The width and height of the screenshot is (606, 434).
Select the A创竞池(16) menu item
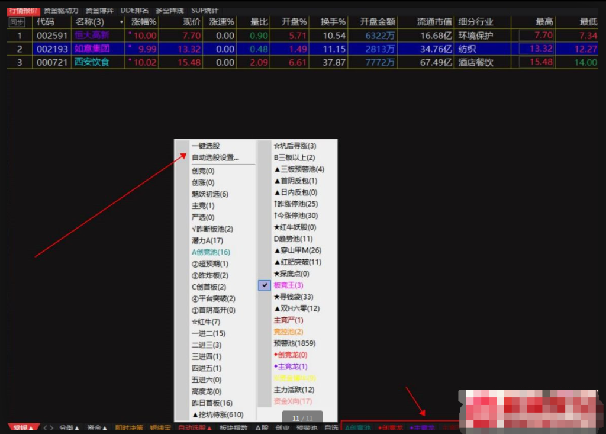click(211, 252)
